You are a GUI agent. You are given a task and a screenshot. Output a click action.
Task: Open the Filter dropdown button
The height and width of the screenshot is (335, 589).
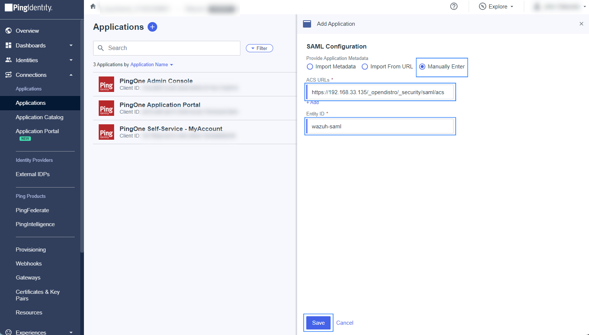point(260,48)
